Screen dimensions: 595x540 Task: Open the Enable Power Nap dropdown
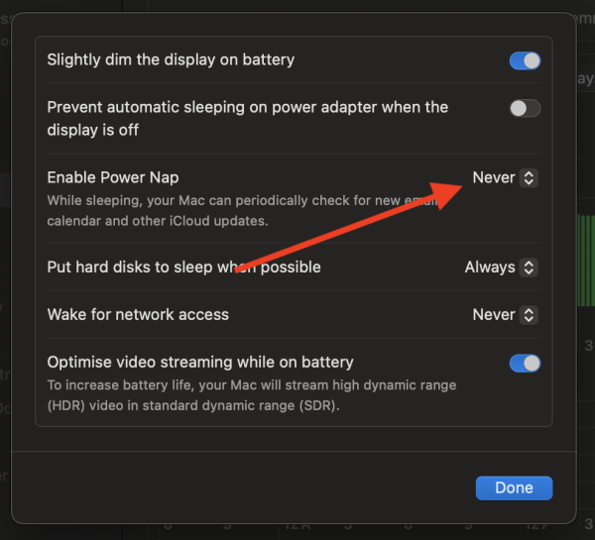[x=504, y=177]
